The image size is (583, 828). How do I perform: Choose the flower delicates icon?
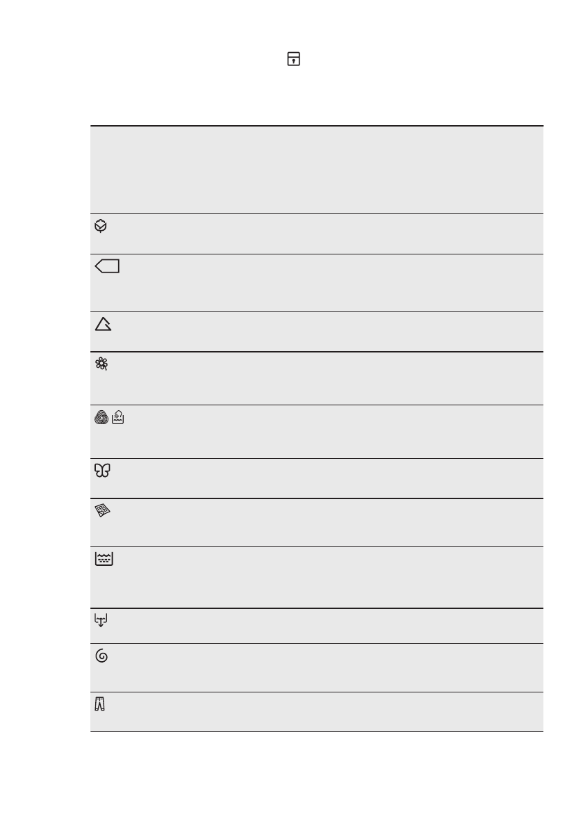[x=101, y=363]
